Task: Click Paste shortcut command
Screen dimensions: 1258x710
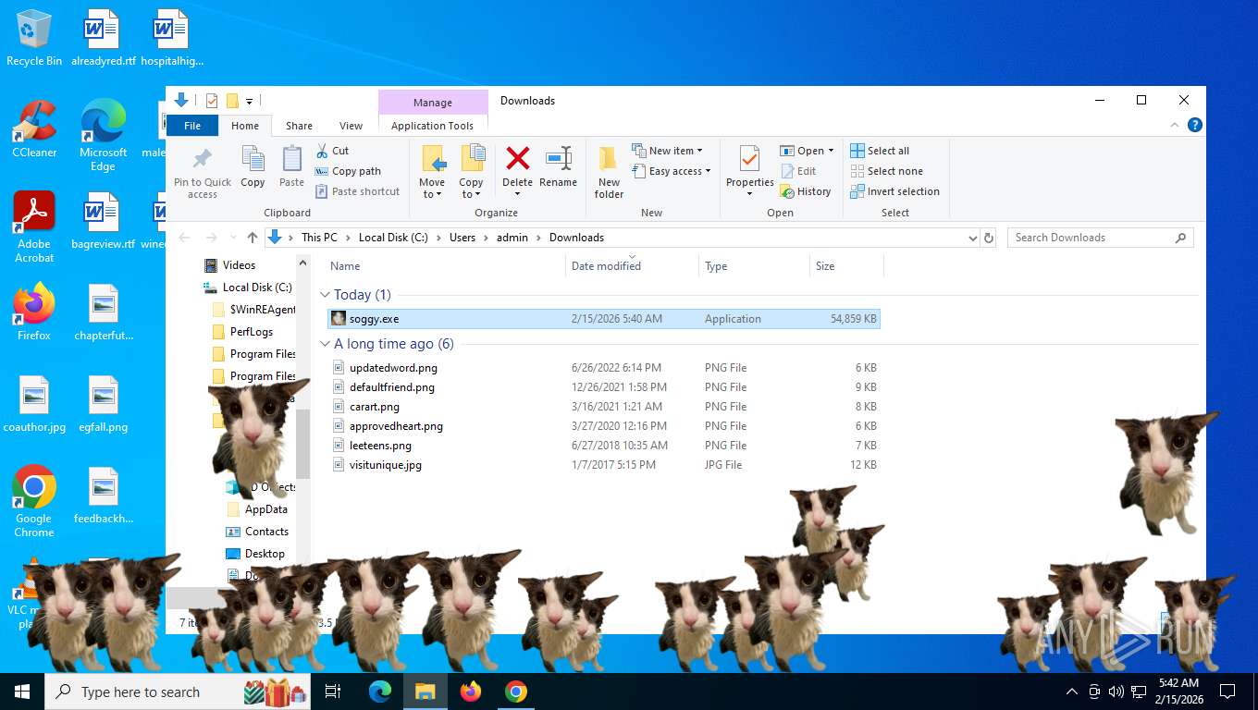Action: (x=357, y=191)
